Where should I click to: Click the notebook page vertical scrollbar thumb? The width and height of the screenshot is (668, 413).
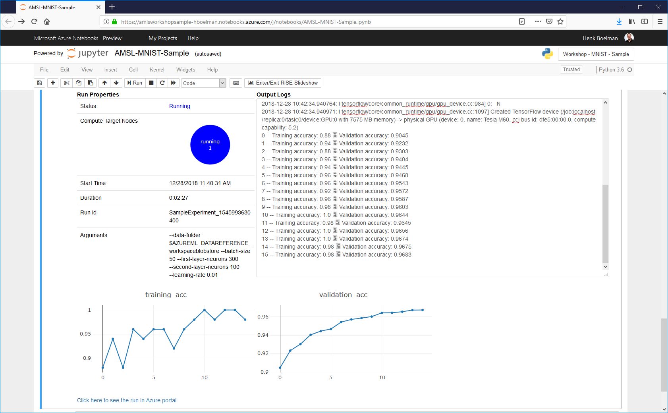click(x=664, y=355)
